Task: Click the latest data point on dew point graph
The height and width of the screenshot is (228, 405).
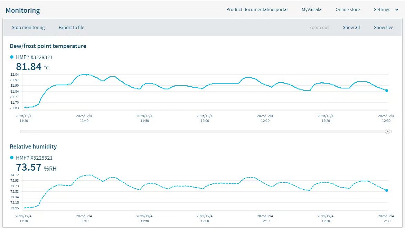Action: tap(387, 91)
